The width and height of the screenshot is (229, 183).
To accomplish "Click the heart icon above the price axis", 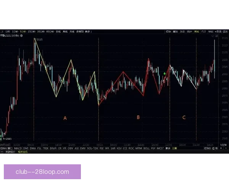I will pos(213,36).
